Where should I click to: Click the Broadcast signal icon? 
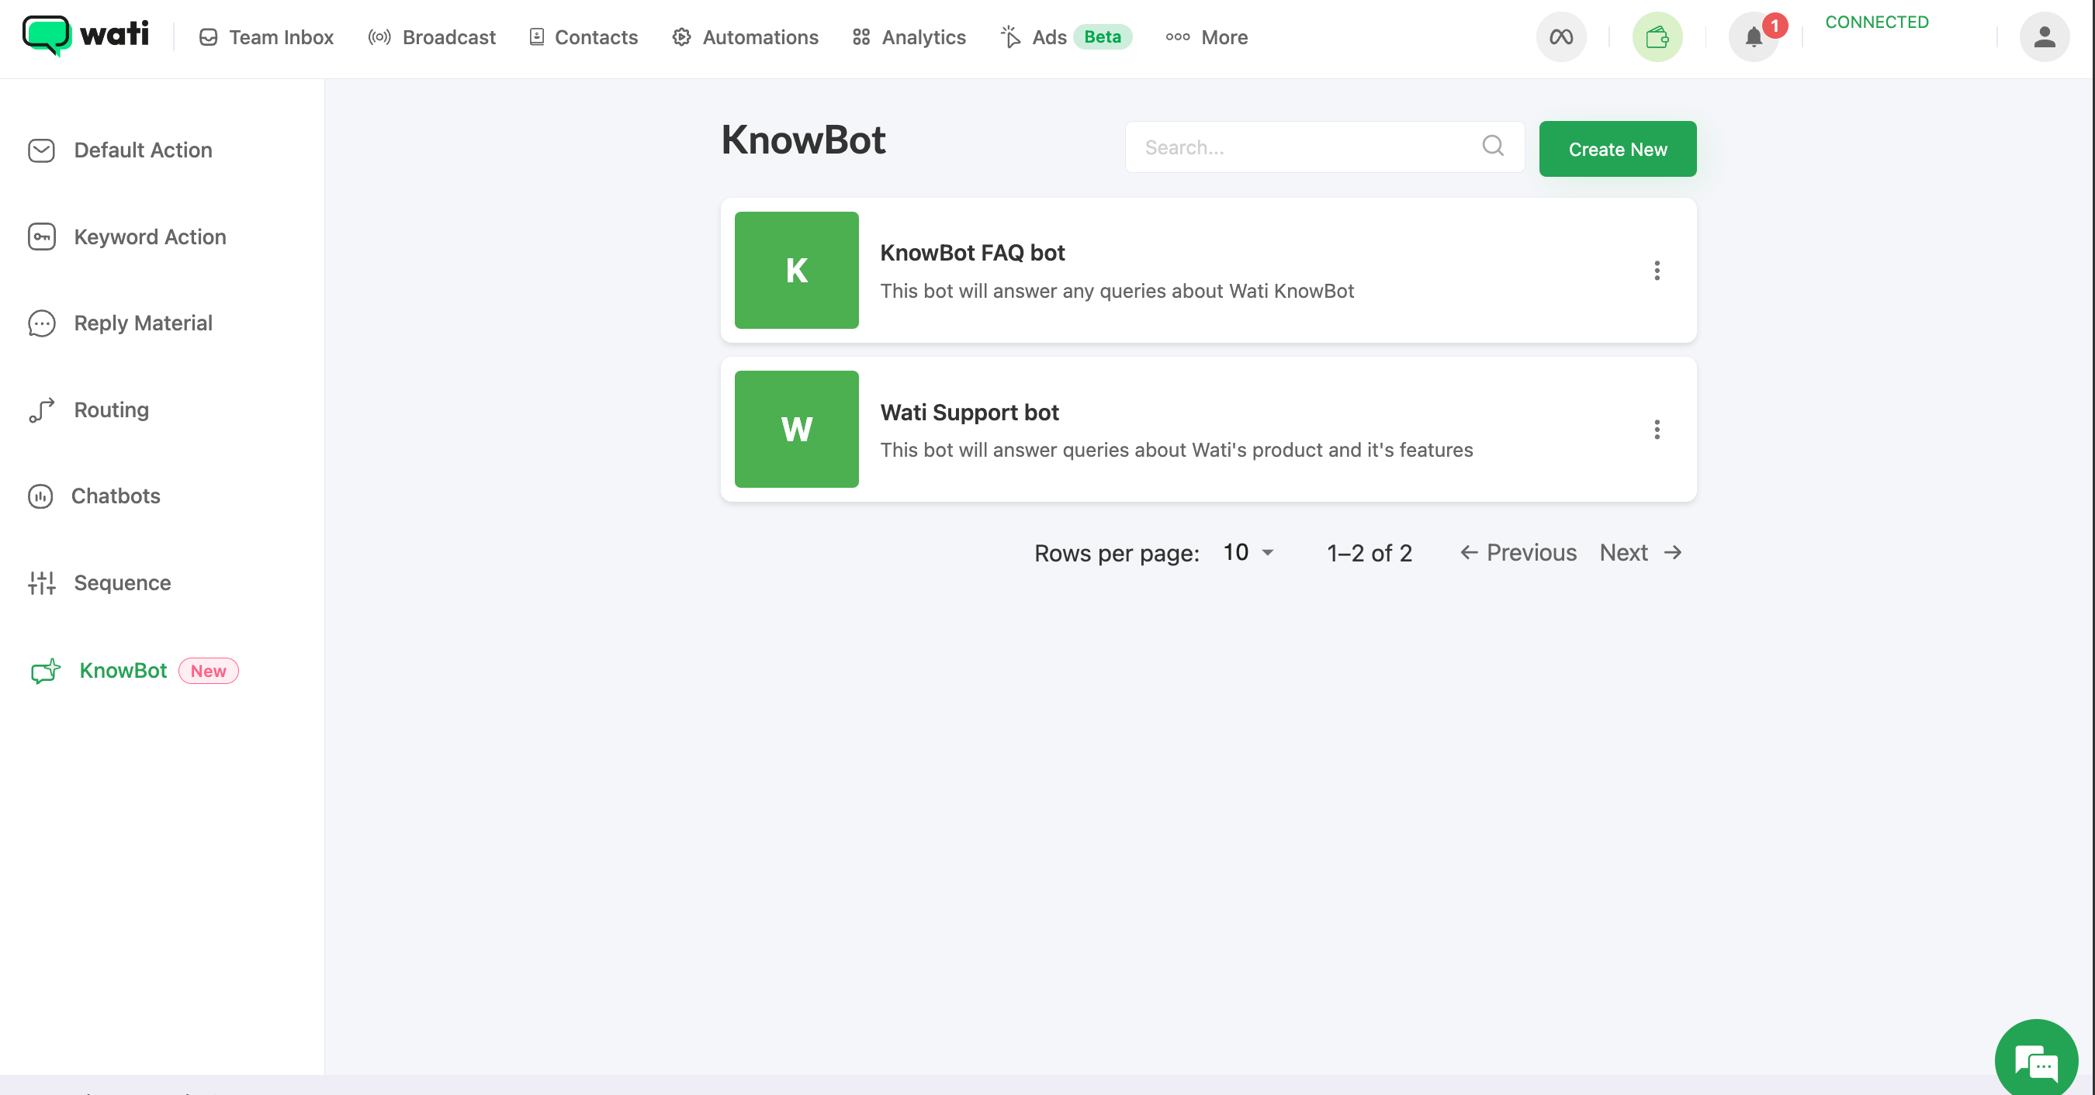[x=379, y=37]
